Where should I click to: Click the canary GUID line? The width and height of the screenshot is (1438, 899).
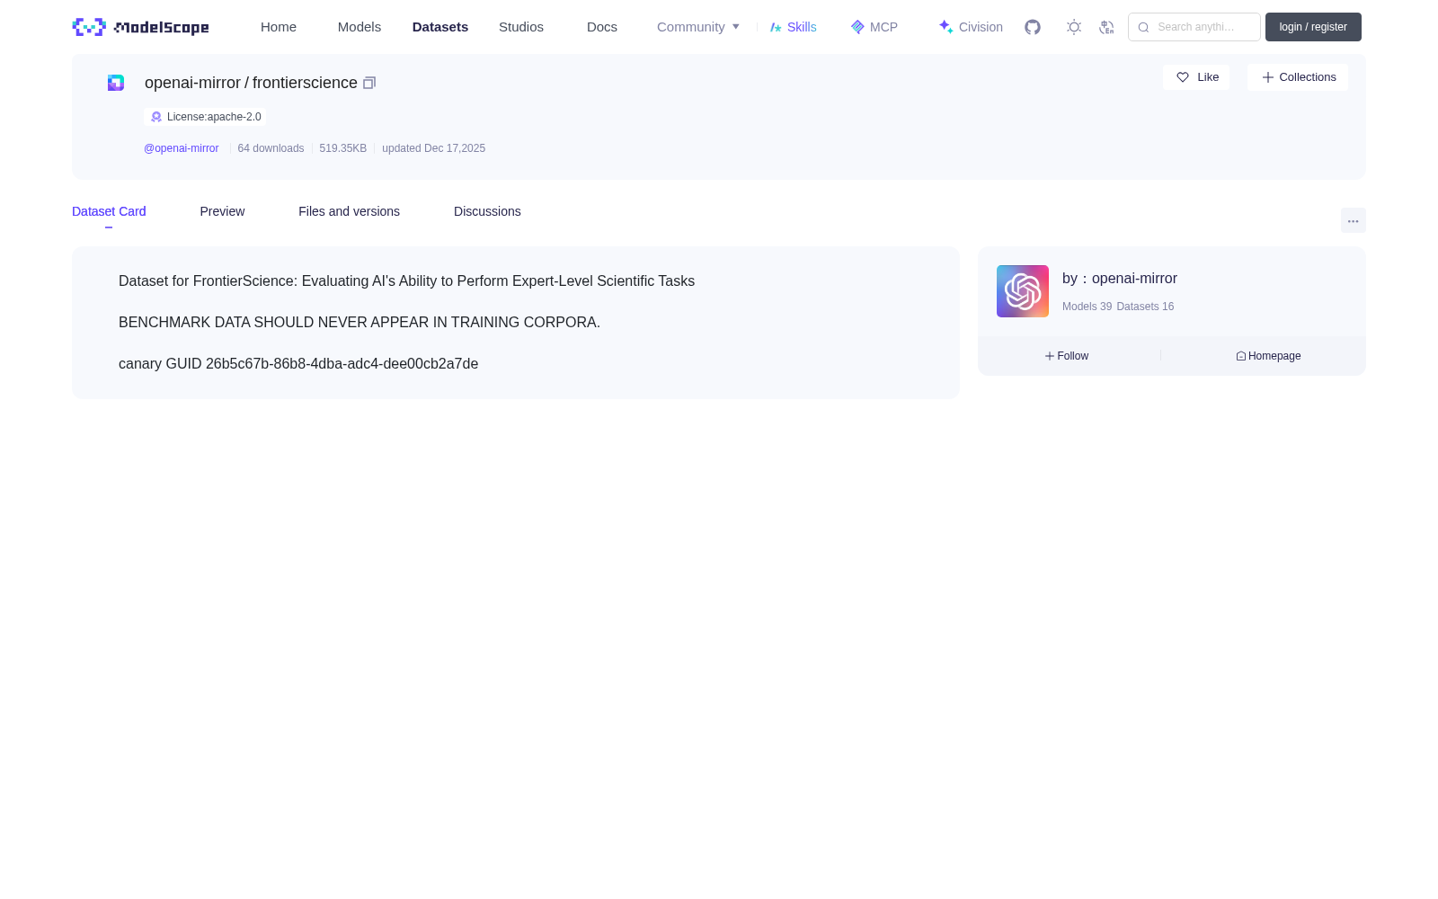click(x=298, y=364)
